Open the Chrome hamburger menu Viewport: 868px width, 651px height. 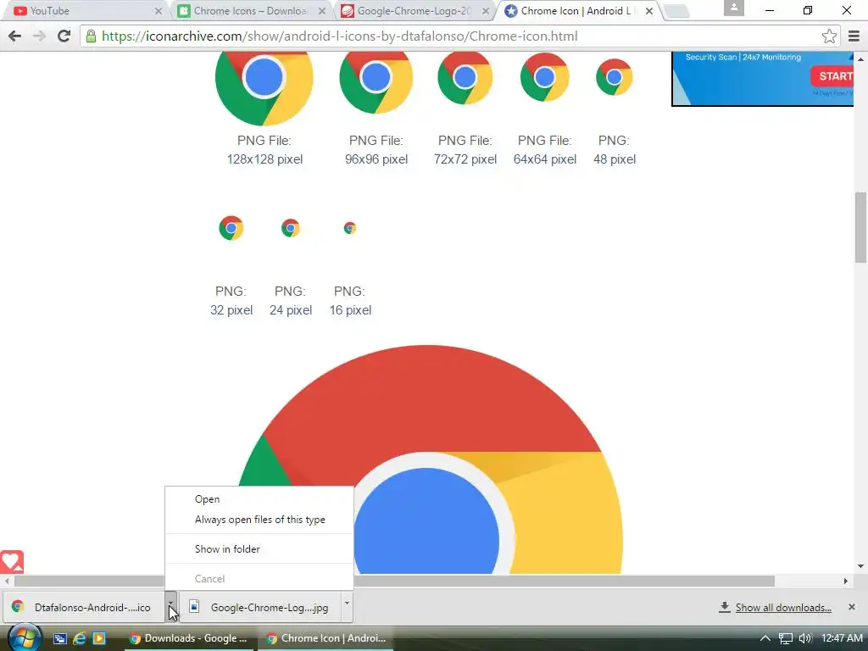pyautogui.click(x=854, y=36)
